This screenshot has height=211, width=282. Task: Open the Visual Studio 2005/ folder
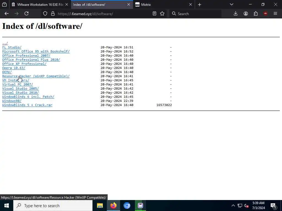(20, 89)
